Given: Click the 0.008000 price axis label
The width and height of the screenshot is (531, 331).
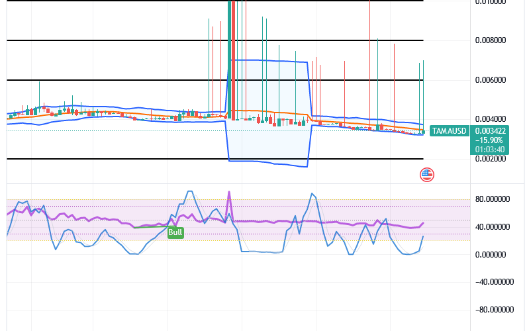Looking at the screenshot, I should pos(491,40).
